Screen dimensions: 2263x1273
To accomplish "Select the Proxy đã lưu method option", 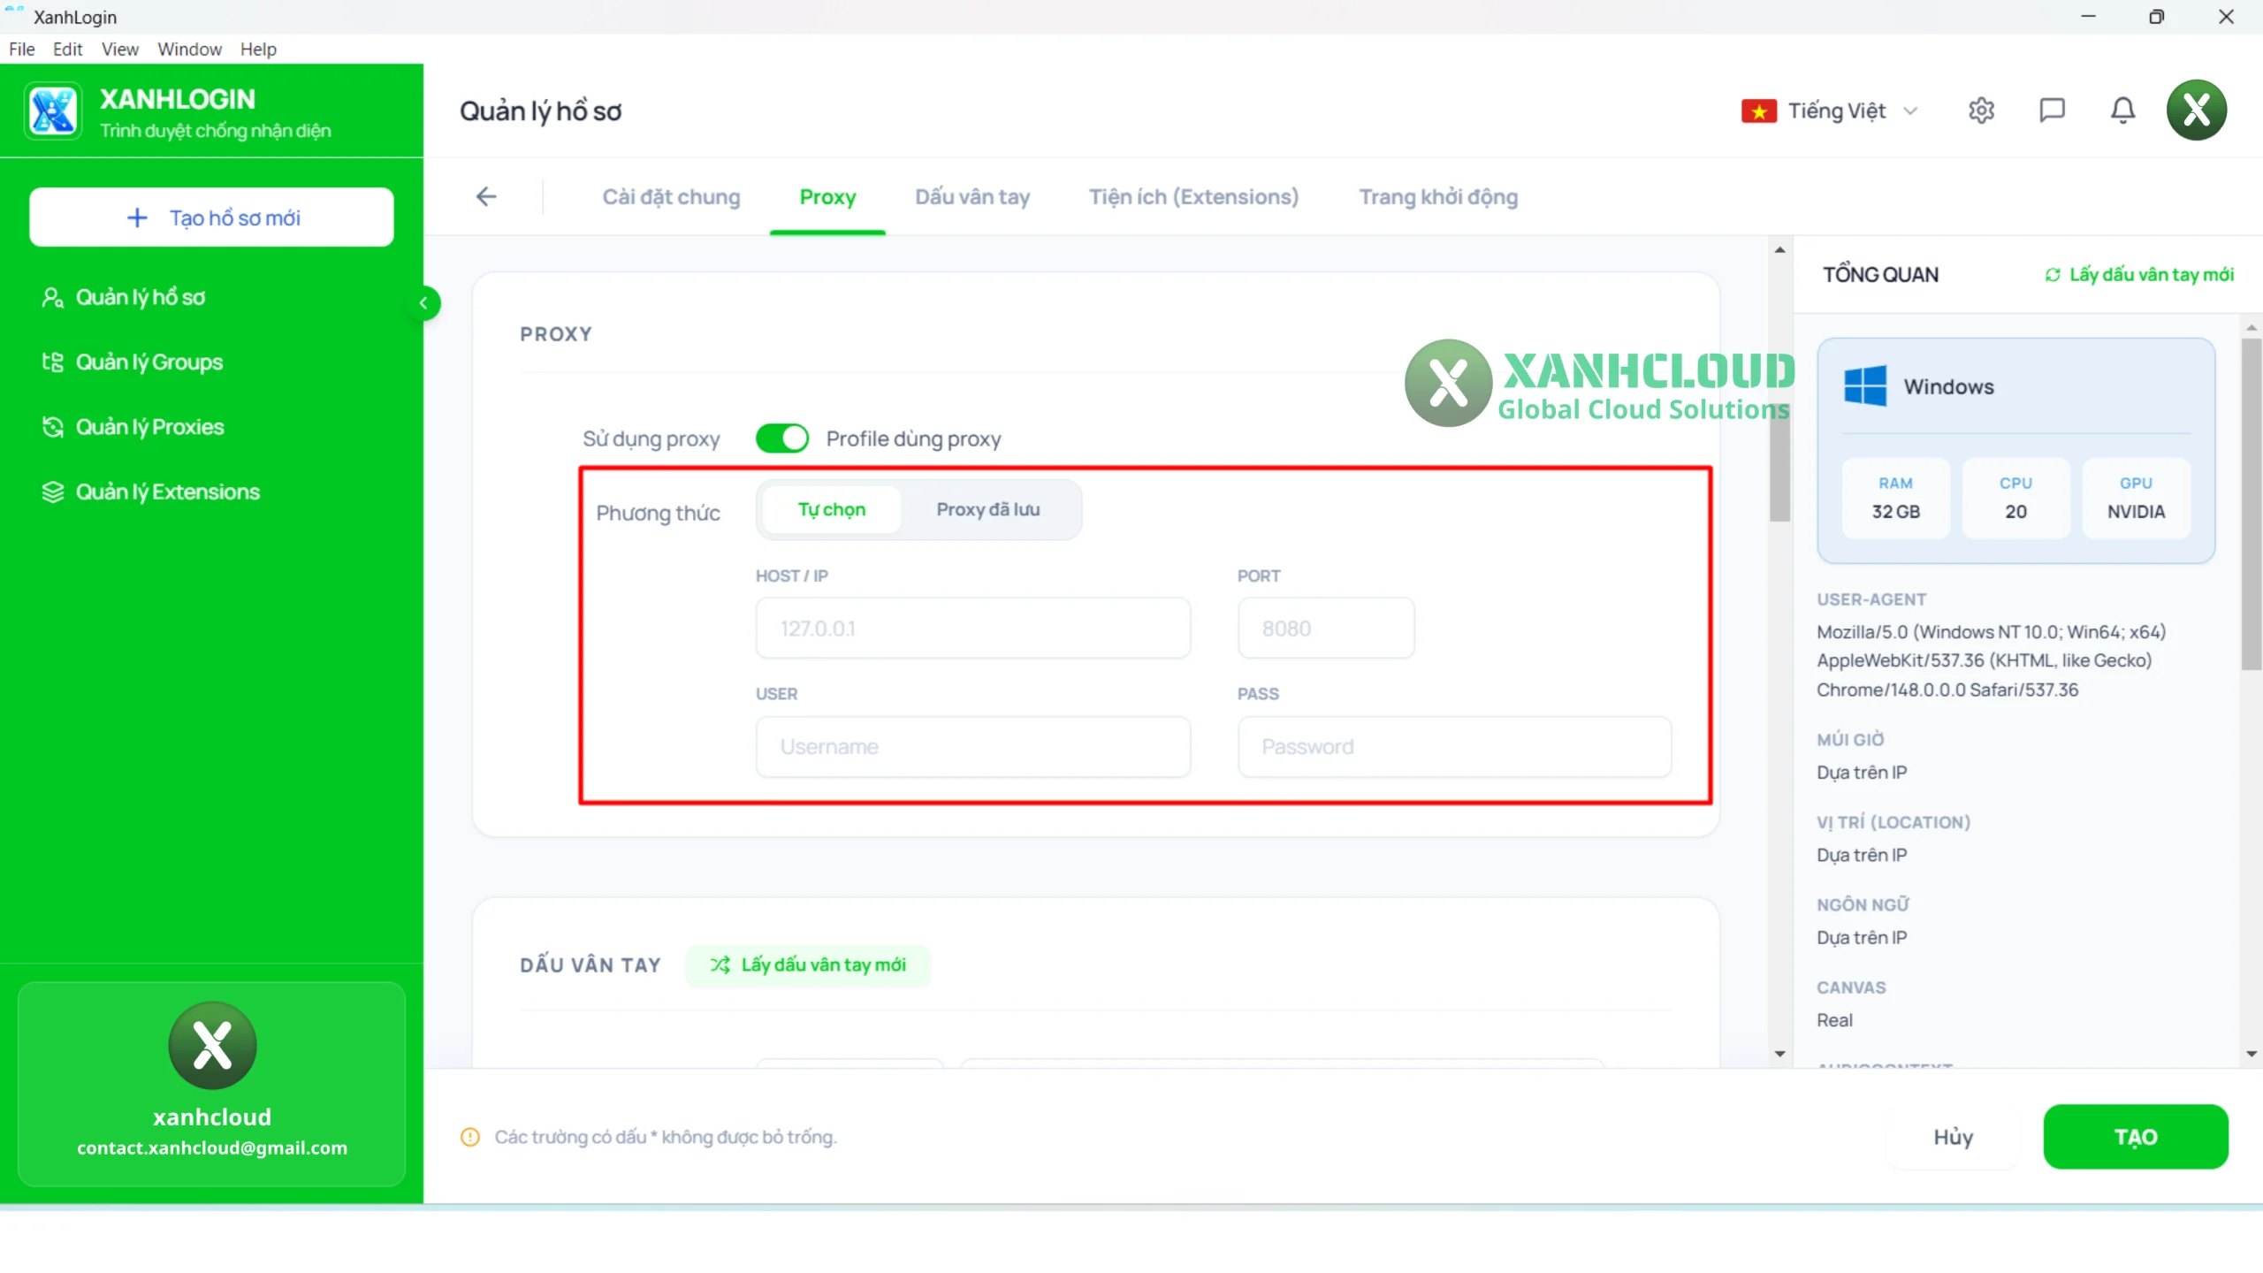I will coord(988,510).
